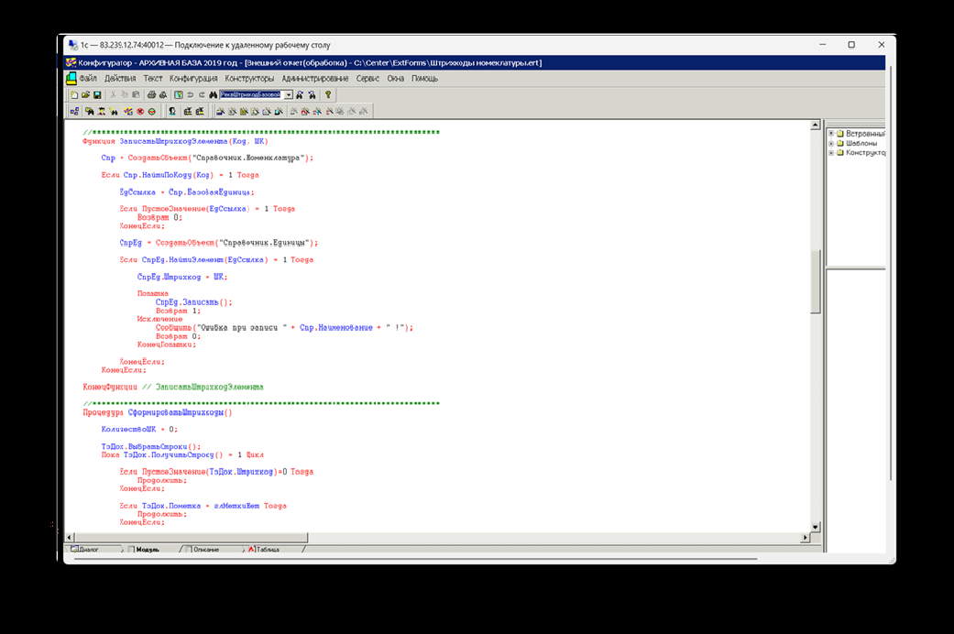954x634 pixels.
Task: Click the 'СпрЕд.Штрихкод = ШК;' code line
Action: tap(182, 277)
